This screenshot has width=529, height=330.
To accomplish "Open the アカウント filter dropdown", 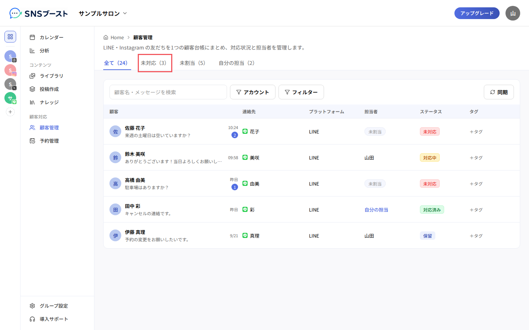I will (x=253, y=92).
